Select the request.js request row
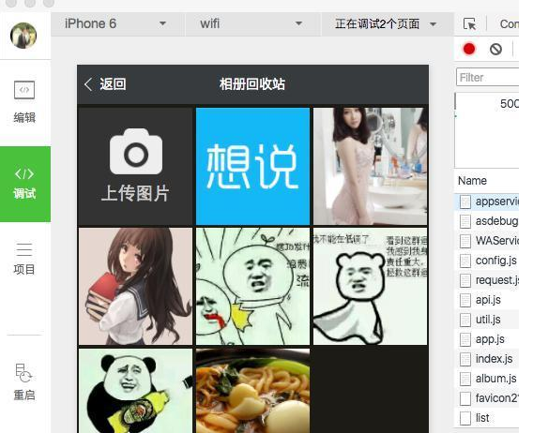 pyautogui.click(x=486, y=280)
